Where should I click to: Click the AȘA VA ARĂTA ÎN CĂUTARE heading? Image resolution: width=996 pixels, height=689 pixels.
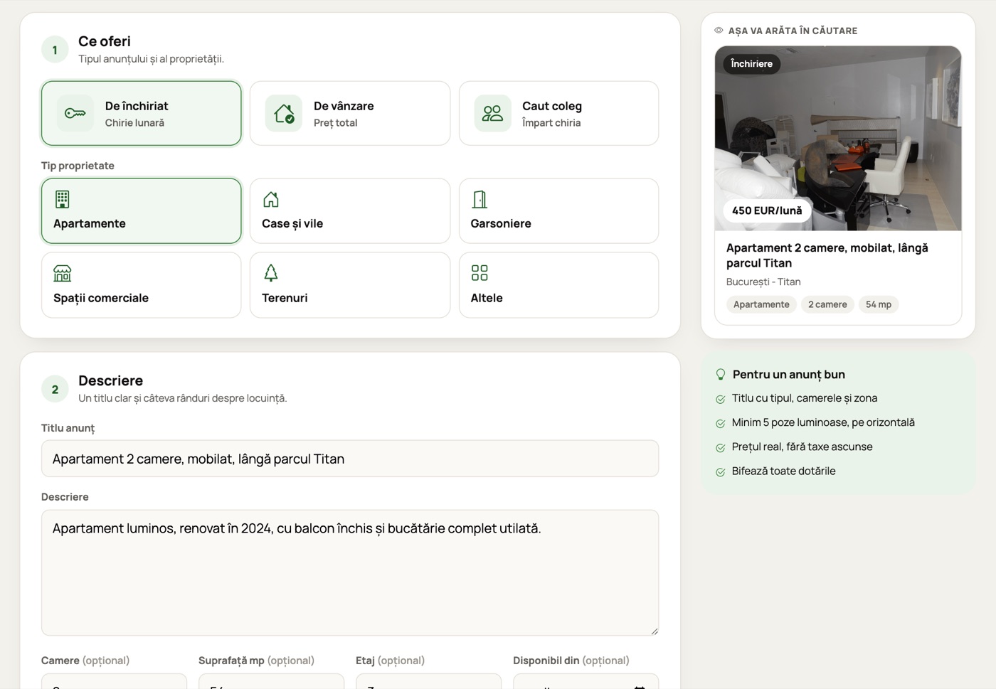click(793, 31)
